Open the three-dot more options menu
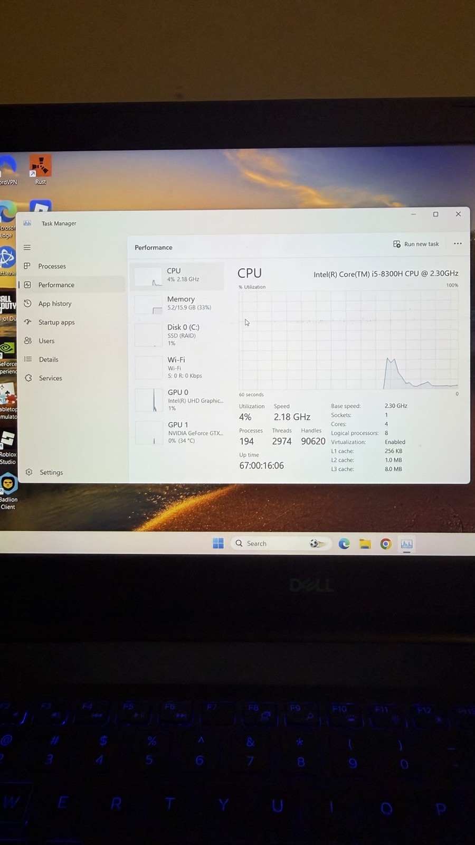This screenshot has height=845, width=475. (458, 243)
